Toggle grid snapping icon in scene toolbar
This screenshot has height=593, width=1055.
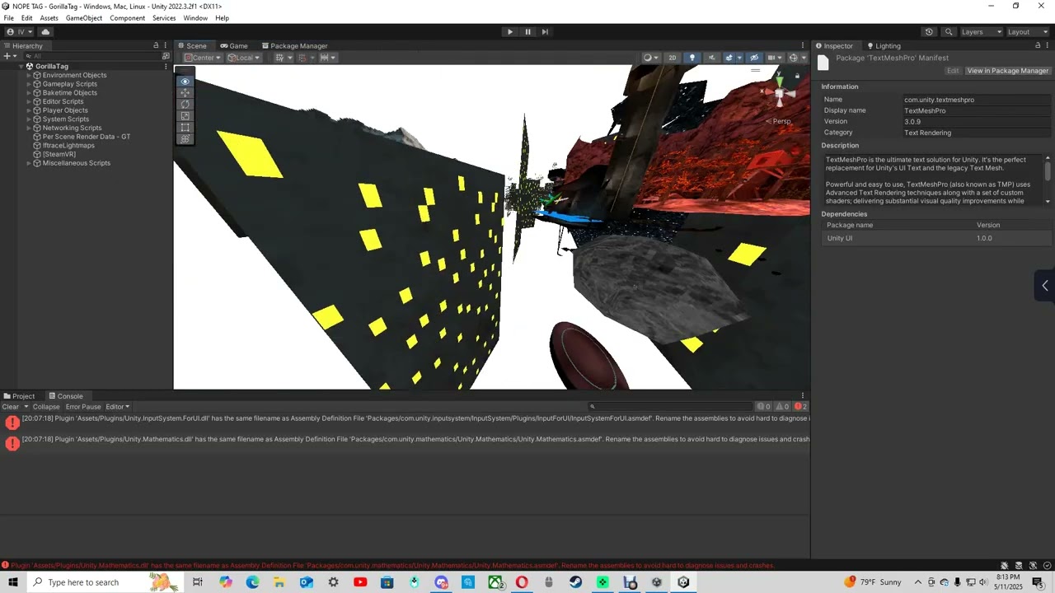(x=302, y=58)
